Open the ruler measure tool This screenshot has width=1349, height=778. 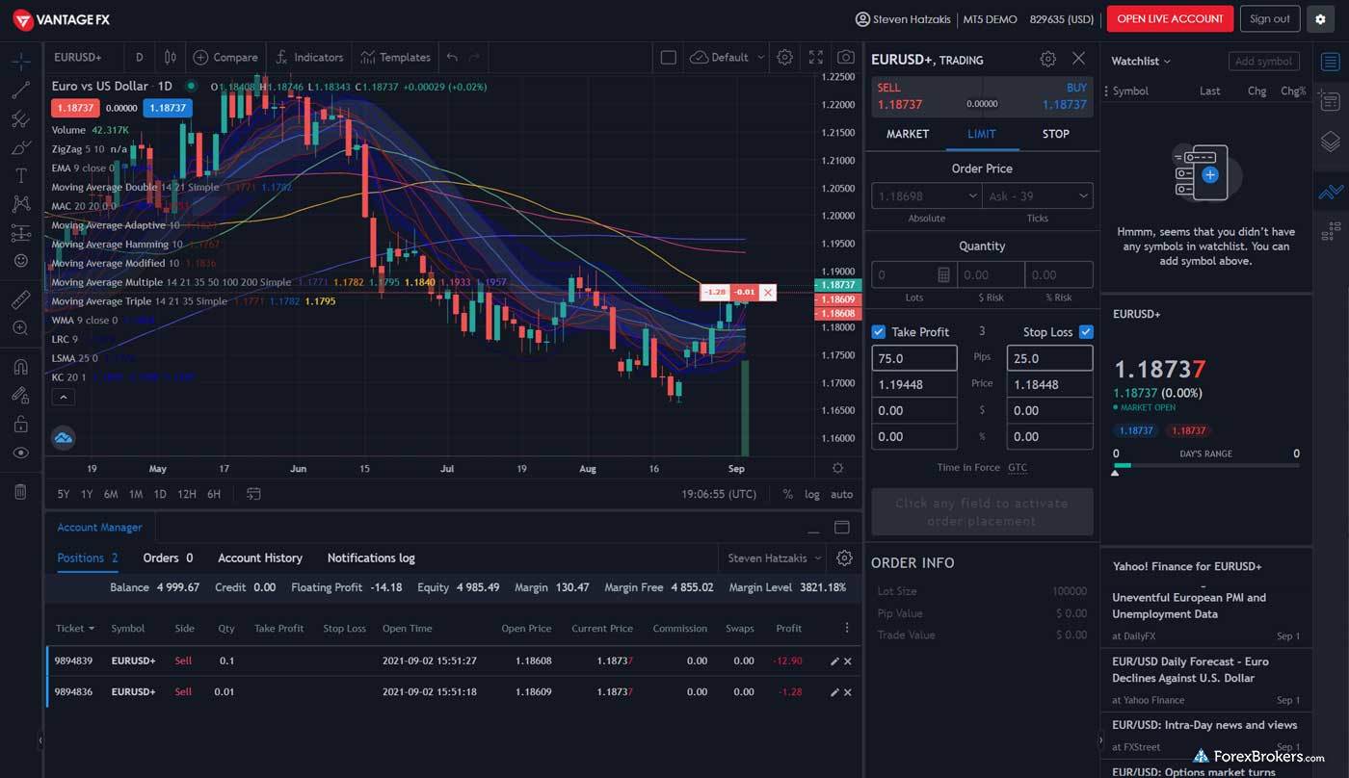(x=20, y=300)
